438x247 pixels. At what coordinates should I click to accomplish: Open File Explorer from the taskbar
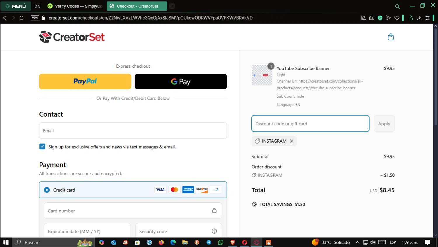point(185,242)
